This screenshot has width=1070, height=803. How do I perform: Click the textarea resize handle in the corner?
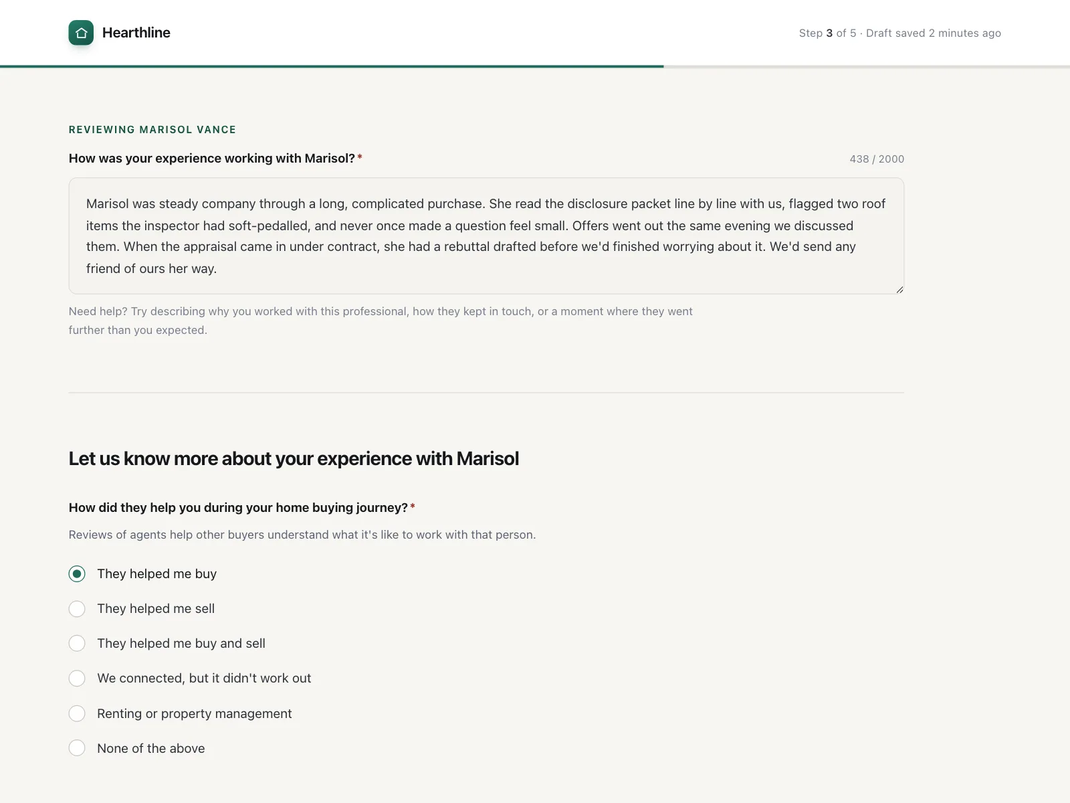click(x=899, y=289)
